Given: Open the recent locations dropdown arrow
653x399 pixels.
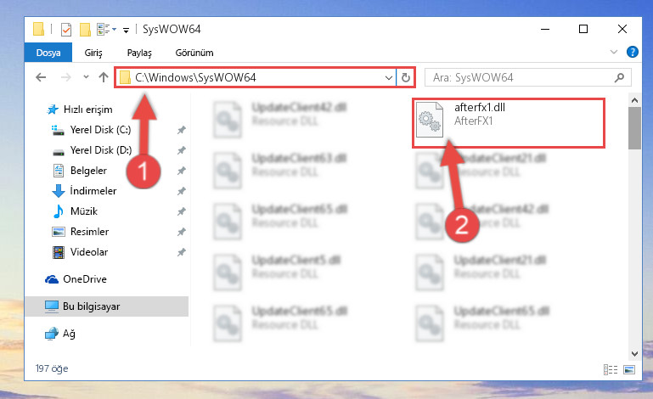Looking at the screenshot, I should 86,77.
